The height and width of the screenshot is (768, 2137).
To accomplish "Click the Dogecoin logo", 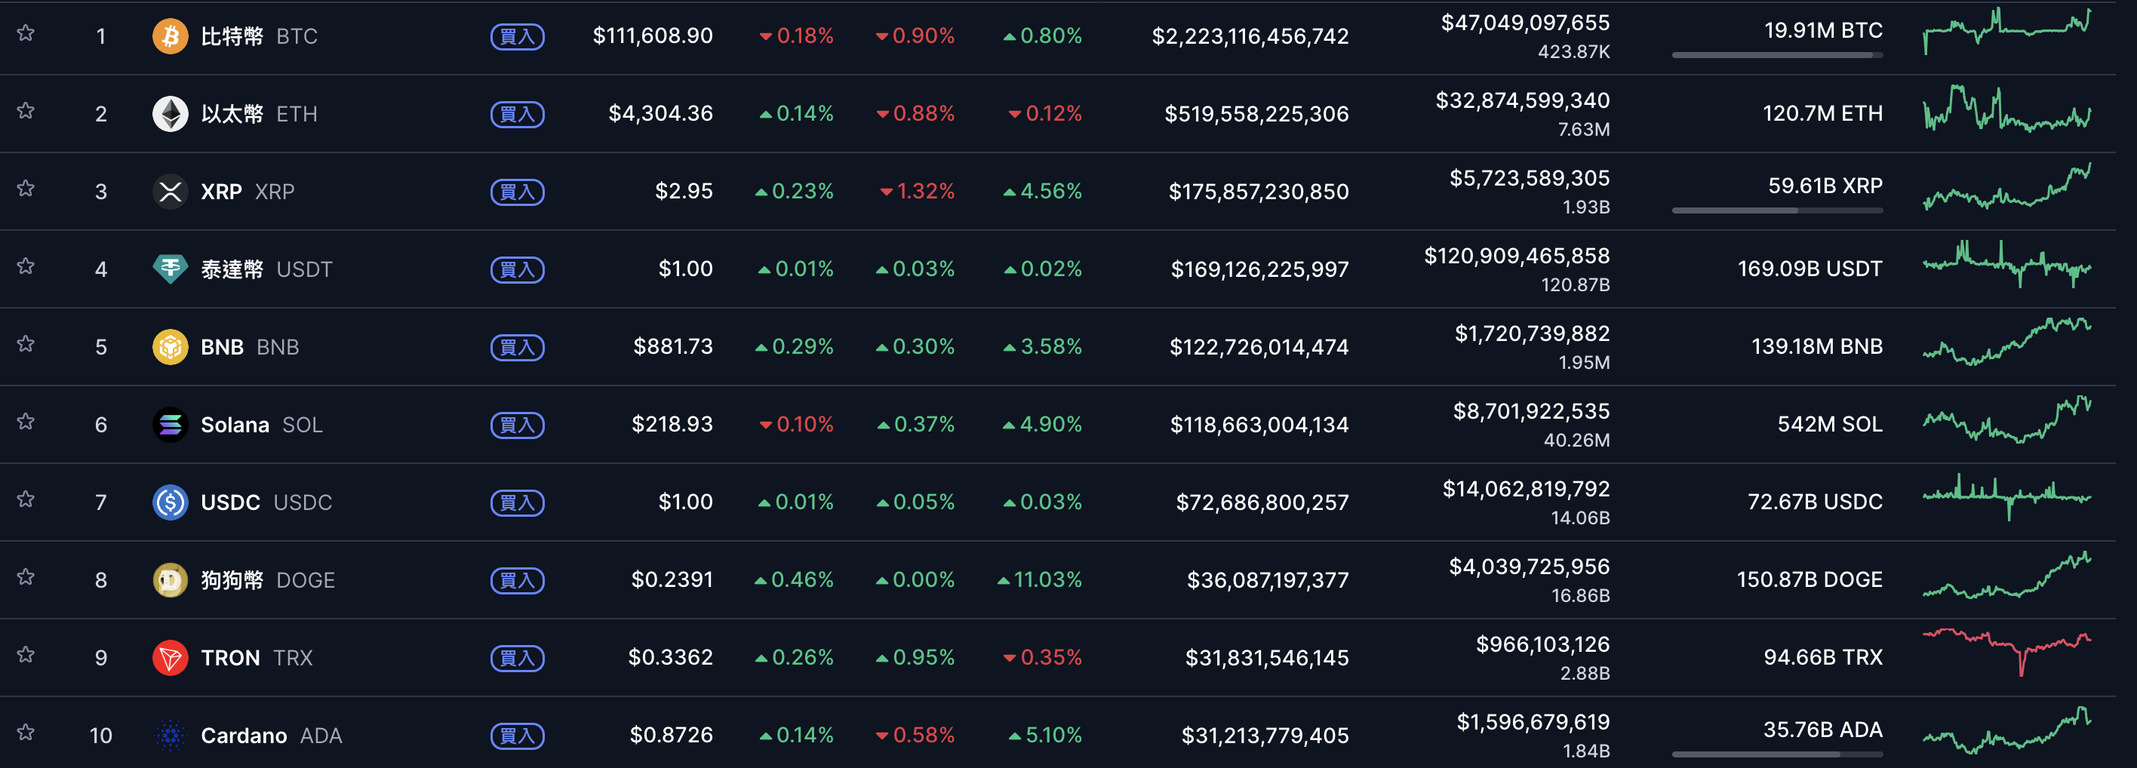I will point(170,579).
